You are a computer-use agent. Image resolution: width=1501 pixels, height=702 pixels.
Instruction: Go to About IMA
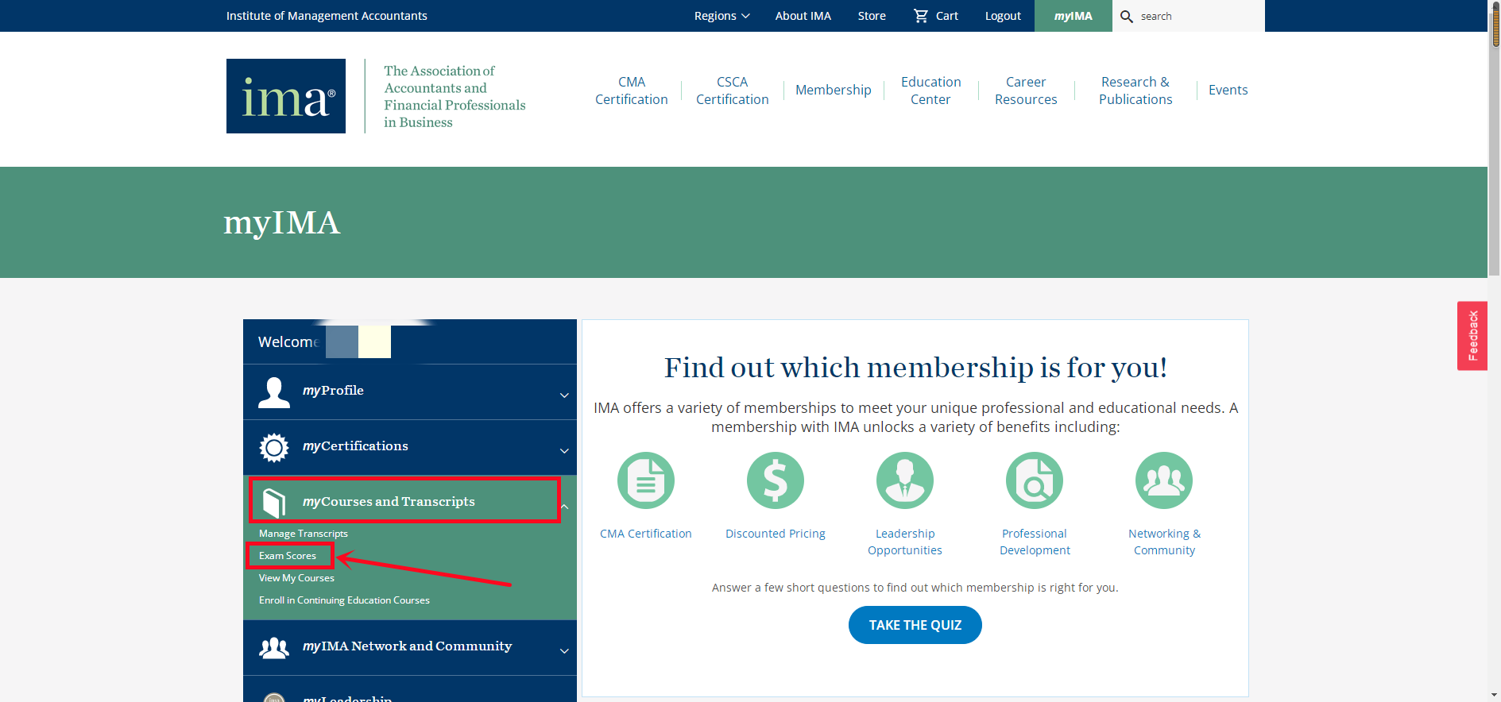803,16
